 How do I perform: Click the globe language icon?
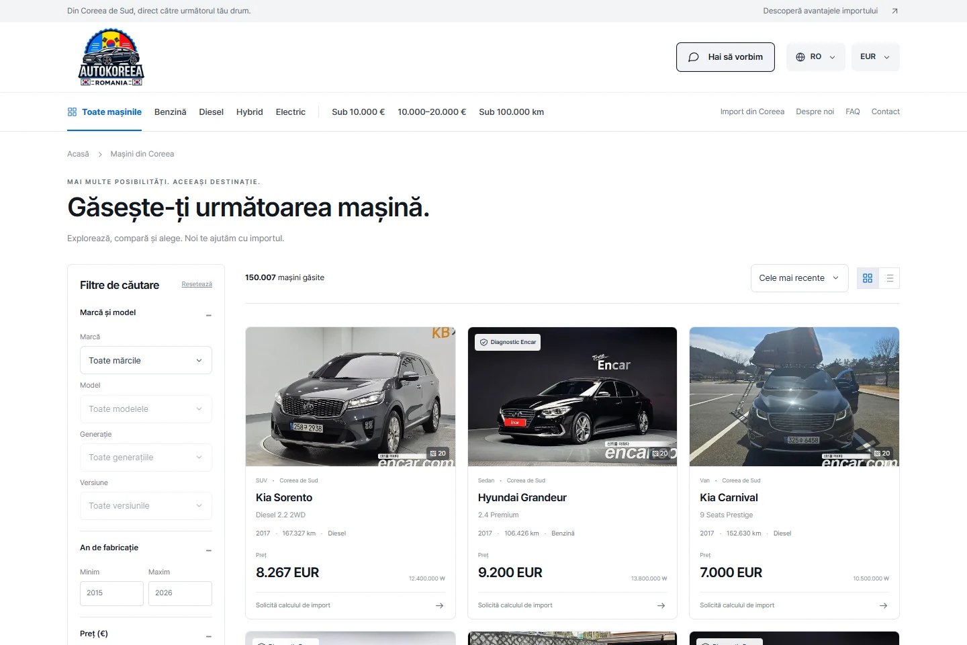pos(800,57)
